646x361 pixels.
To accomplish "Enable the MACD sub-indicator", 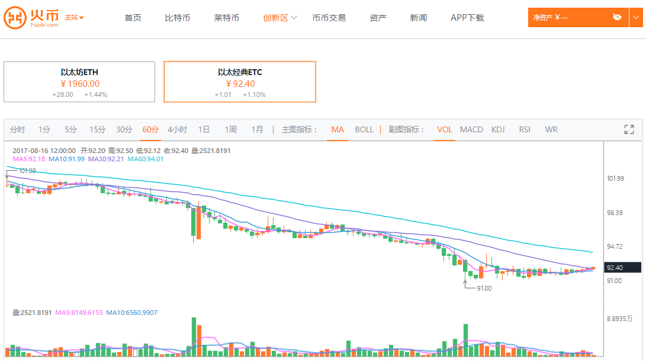I will point(471,129).
